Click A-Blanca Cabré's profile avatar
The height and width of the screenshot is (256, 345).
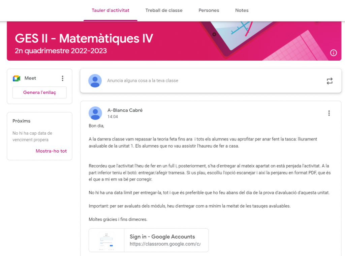coord(95,113)
